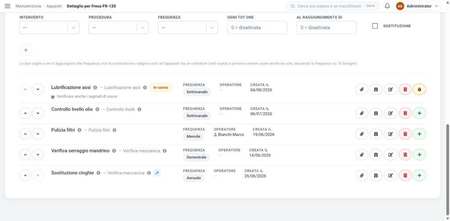Open the notifications bell
The height and width of the screenshot is (221, 450).
click(388, 6)
